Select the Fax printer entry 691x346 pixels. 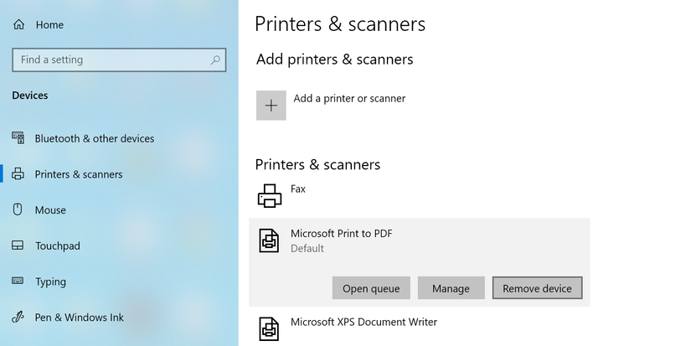tap(419, 196)
